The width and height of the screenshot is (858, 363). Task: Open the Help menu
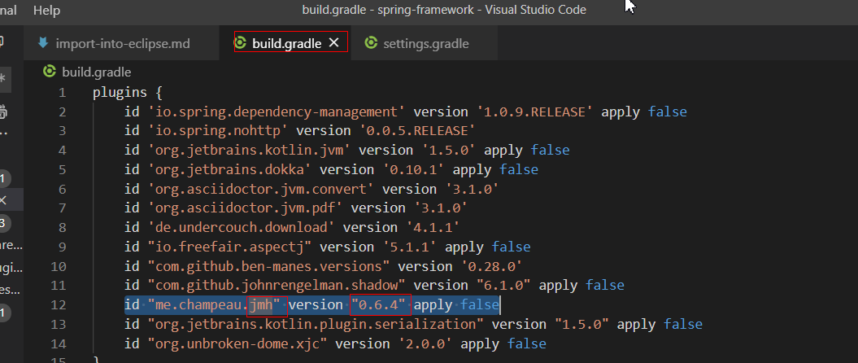click(46, 10)
